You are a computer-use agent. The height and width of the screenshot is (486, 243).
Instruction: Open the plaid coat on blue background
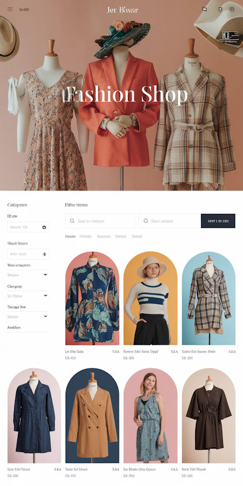tap(208, 298)
